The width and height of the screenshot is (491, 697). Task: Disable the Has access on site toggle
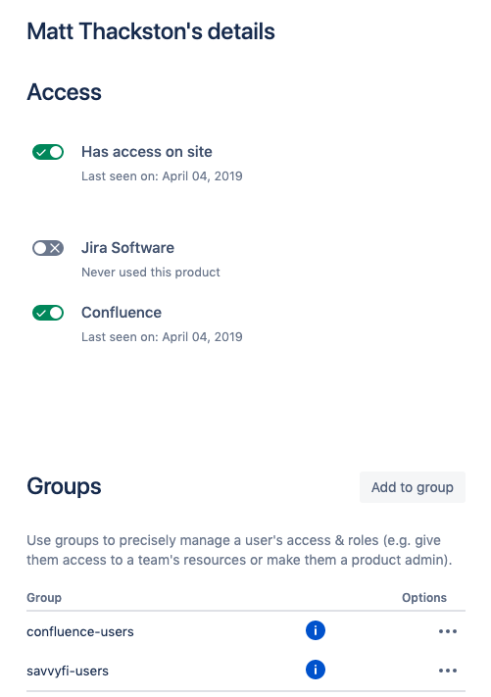pyautogui.click(x=48, y=152)
